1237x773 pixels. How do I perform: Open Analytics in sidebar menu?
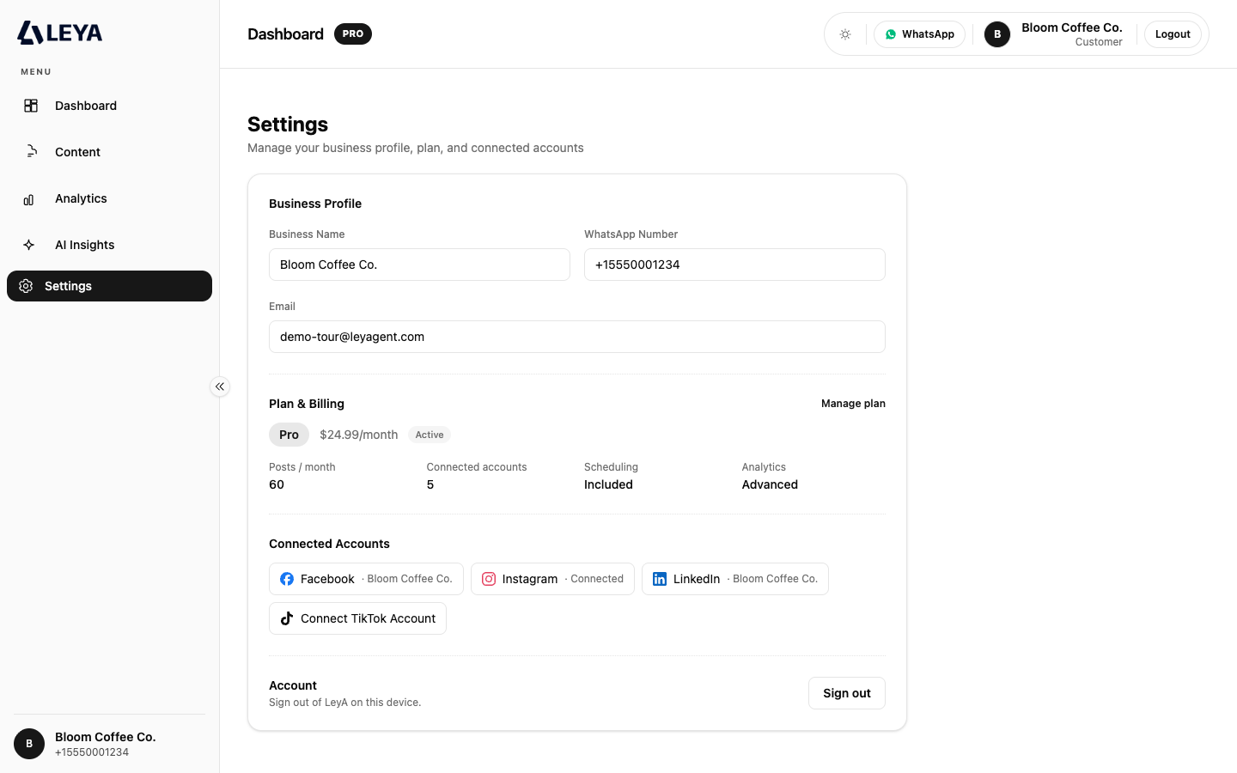[109, 198]
